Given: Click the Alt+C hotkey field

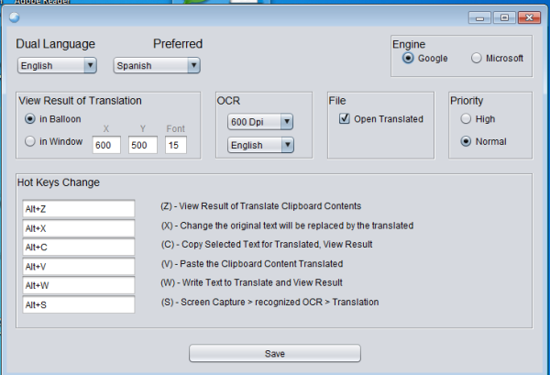Looking at the screenshot, I should coord(79,248).
